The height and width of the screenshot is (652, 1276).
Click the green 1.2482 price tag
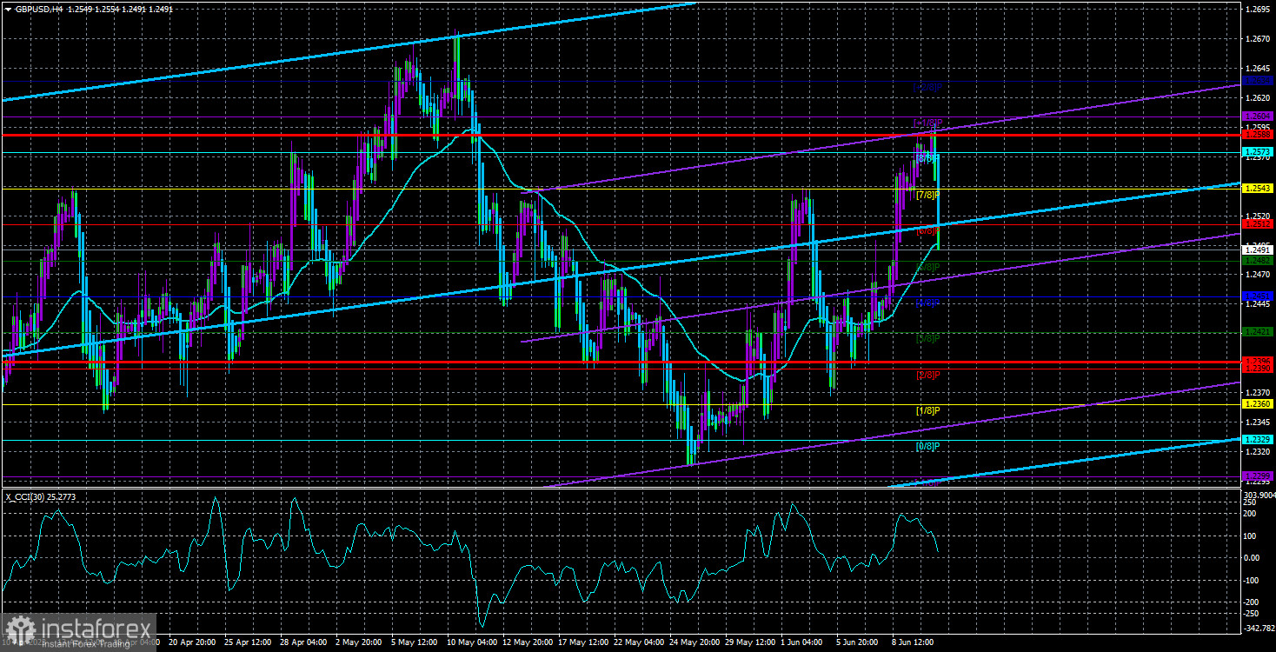click(1258, 260)
